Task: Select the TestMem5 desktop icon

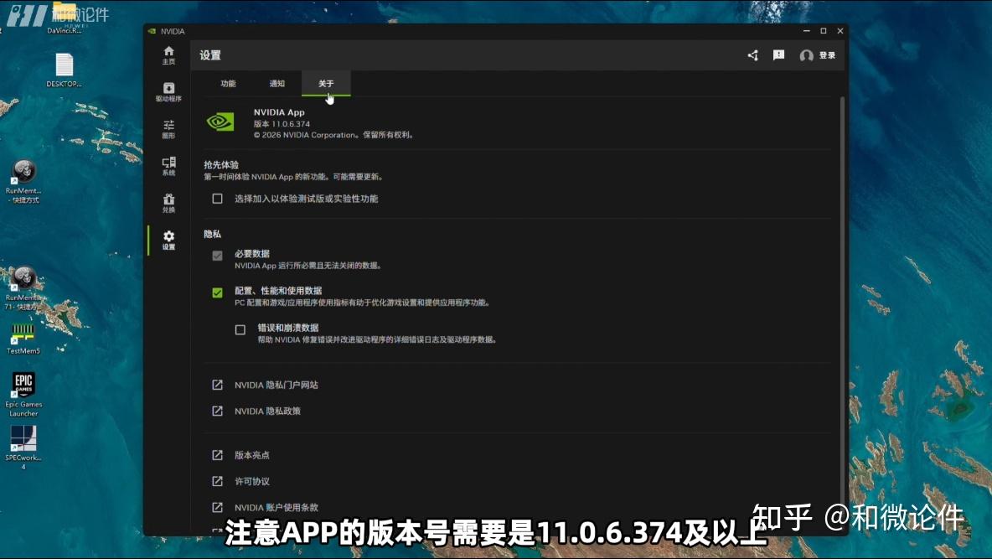Action: tap(23, 338)
